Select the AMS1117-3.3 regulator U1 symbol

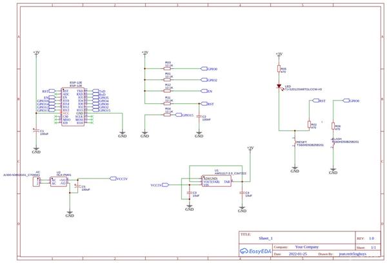217,181
